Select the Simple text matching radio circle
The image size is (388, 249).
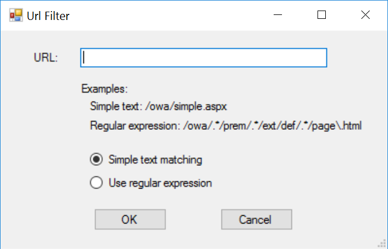point(96,160)
